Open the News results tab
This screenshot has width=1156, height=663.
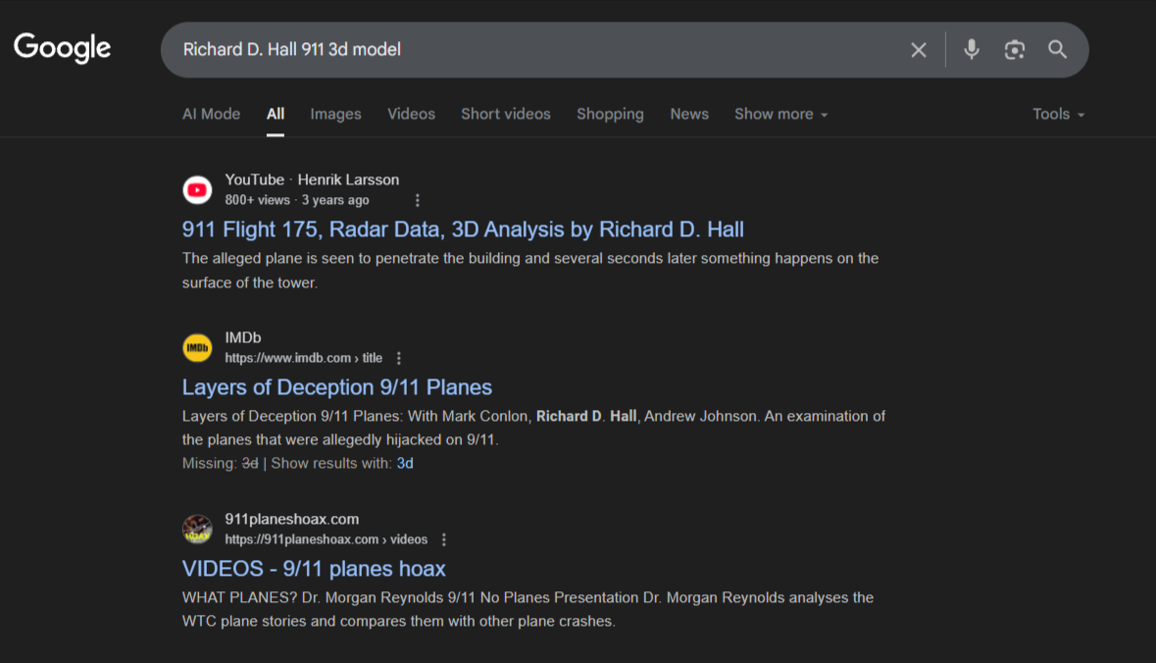(x=688, y=115)
